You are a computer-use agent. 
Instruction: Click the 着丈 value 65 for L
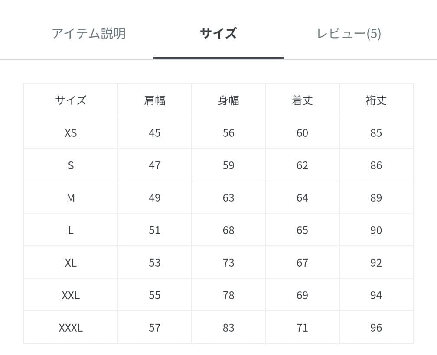tap(302, 230)
